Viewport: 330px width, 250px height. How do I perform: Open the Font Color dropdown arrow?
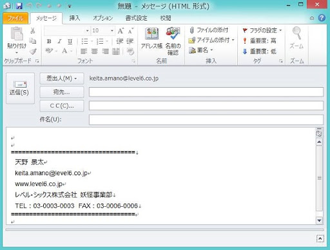[x=71, y=52]
